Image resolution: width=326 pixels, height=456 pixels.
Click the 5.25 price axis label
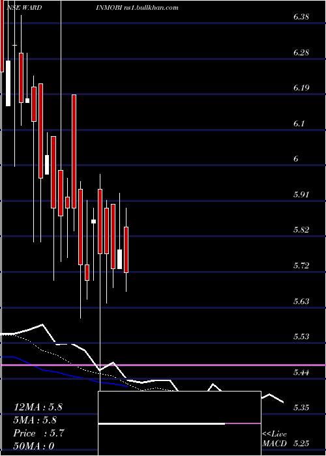301,444
